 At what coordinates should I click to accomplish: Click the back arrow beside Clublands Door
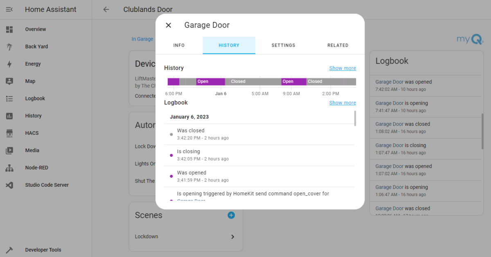(106, 9)
